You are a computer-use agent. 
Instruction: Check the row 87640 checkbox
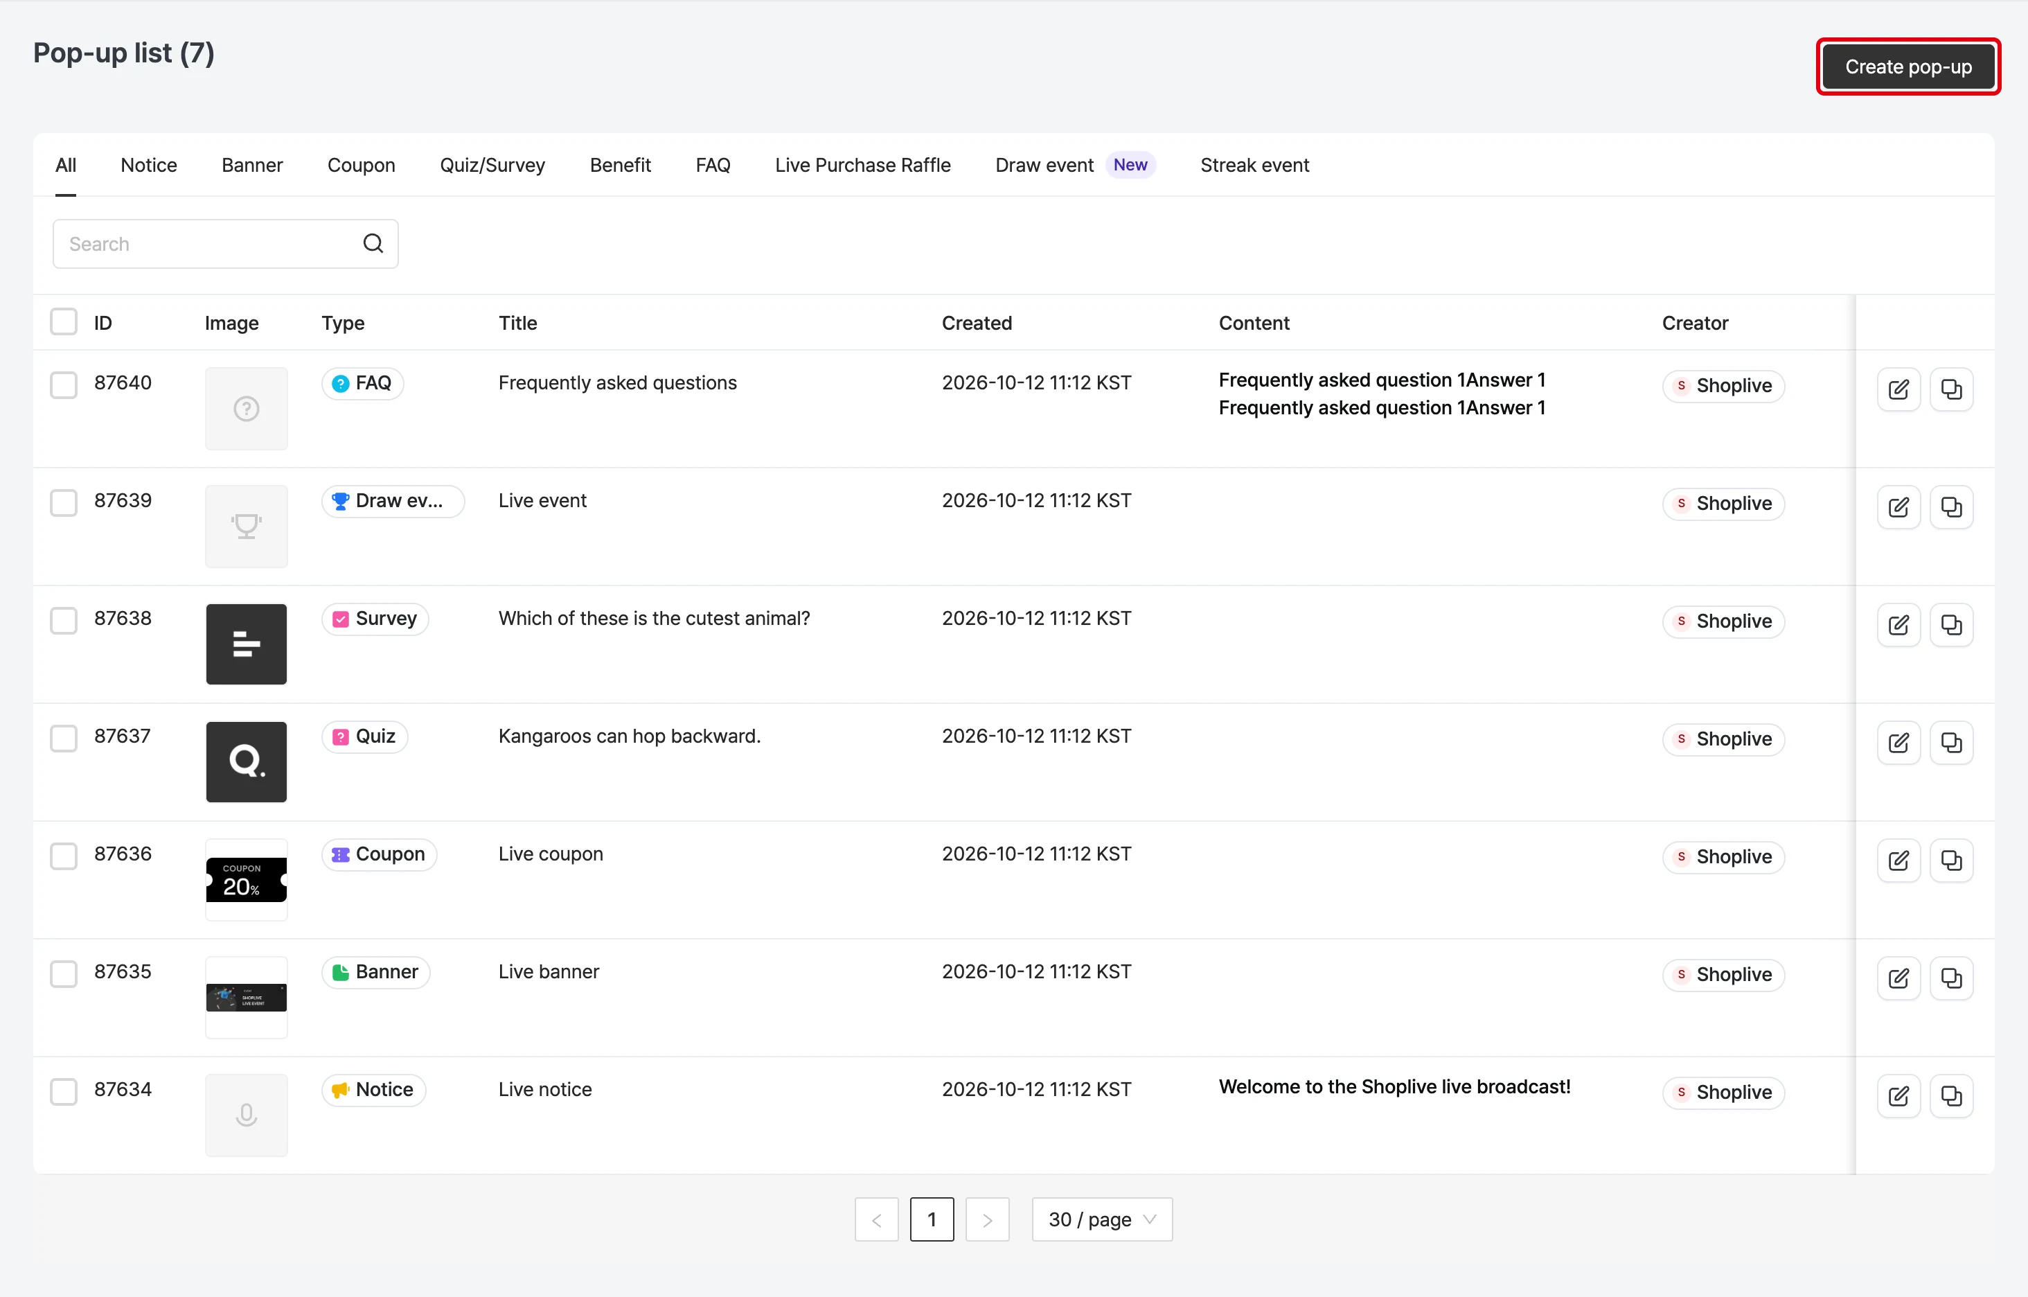64,385
